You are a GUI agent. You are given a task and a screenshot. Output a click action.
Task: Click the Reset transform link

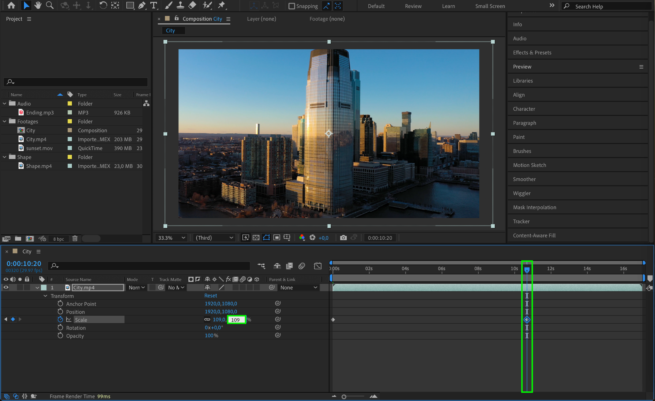click(x=210, y=296)
